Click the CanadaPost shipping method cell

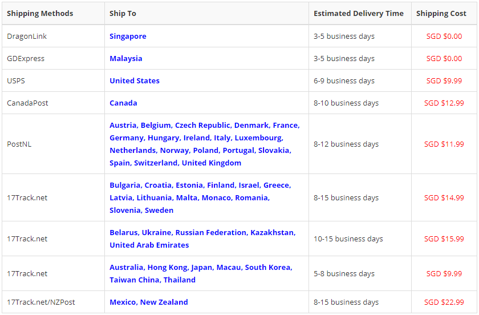(28, 103)
